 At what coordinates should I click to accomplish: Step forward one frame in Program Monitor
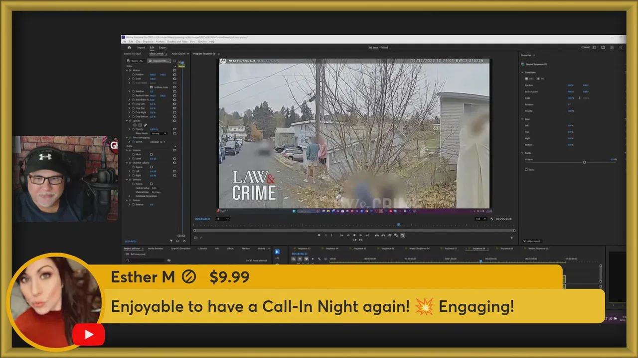(360, 235)
